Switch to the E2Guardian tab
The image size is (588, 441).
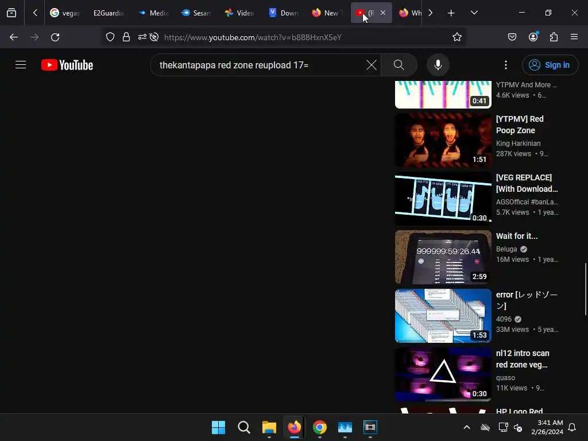pos(109,13)
